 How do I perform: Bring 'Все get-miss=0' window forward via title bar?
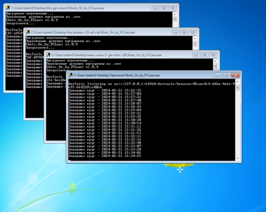80,8
